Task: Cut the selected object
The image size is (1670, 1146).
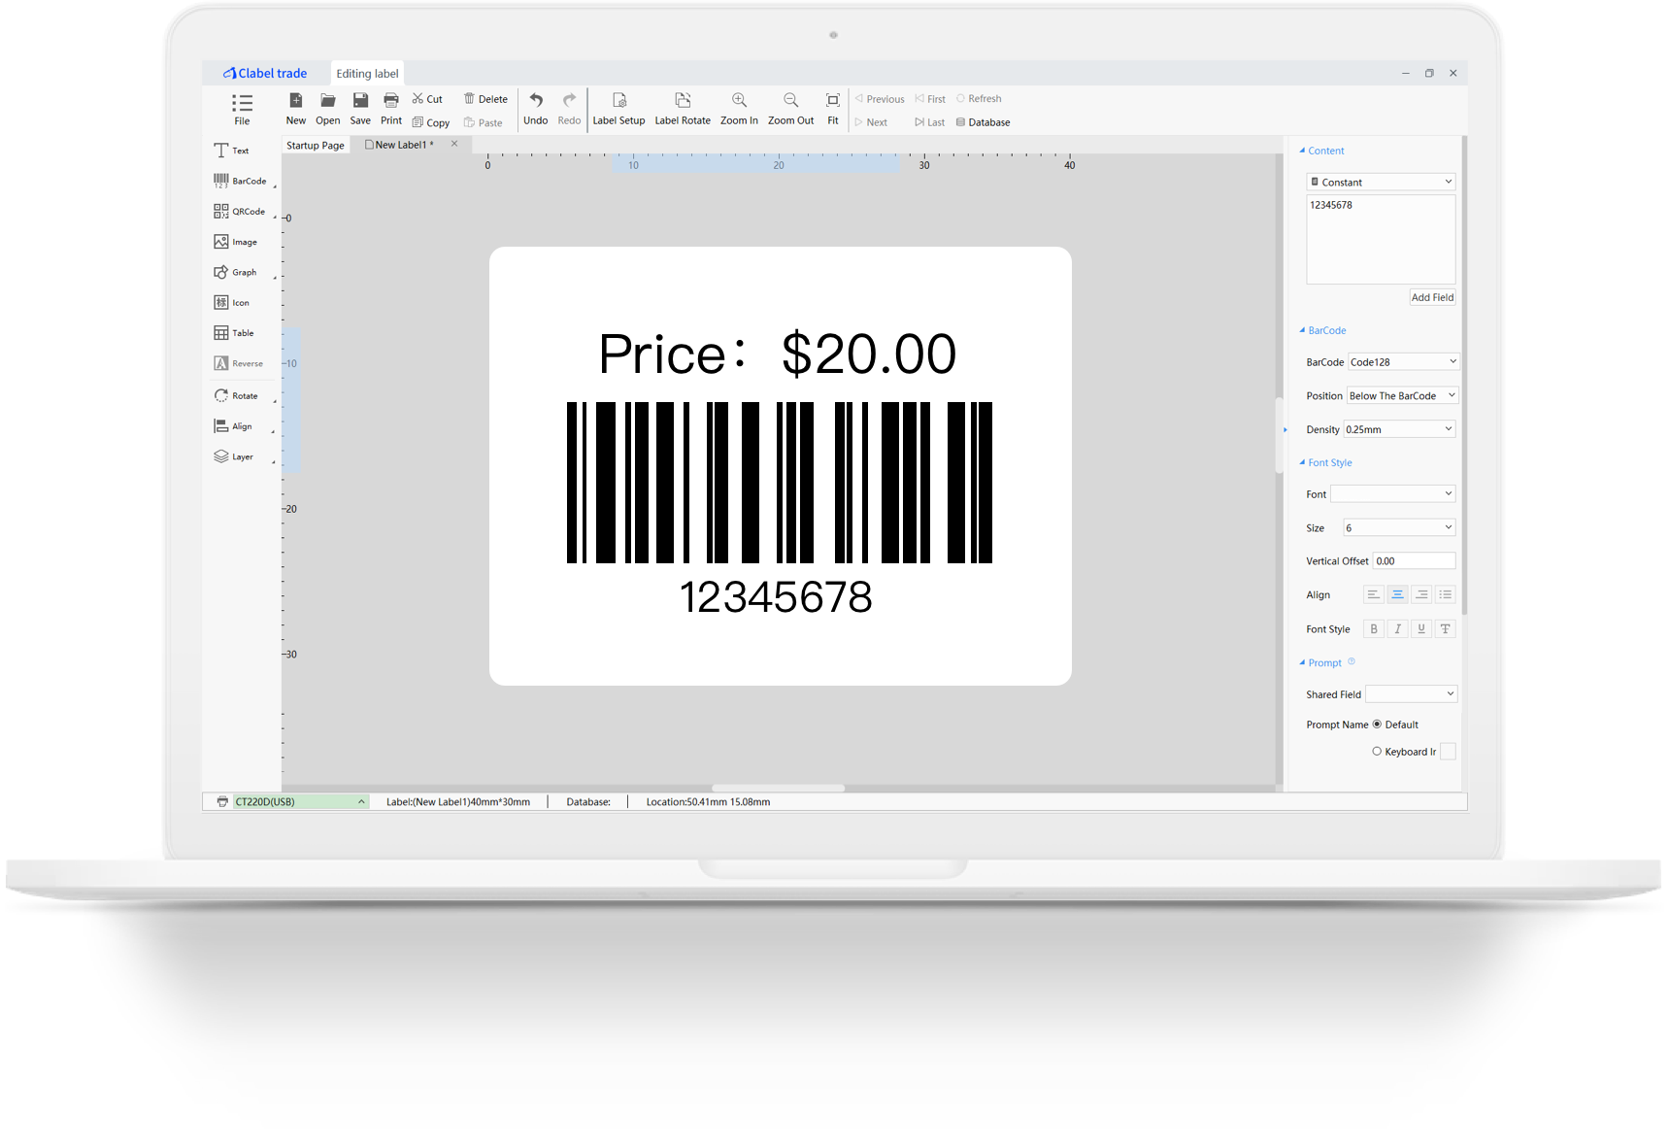Action: (x=427, y=99)
